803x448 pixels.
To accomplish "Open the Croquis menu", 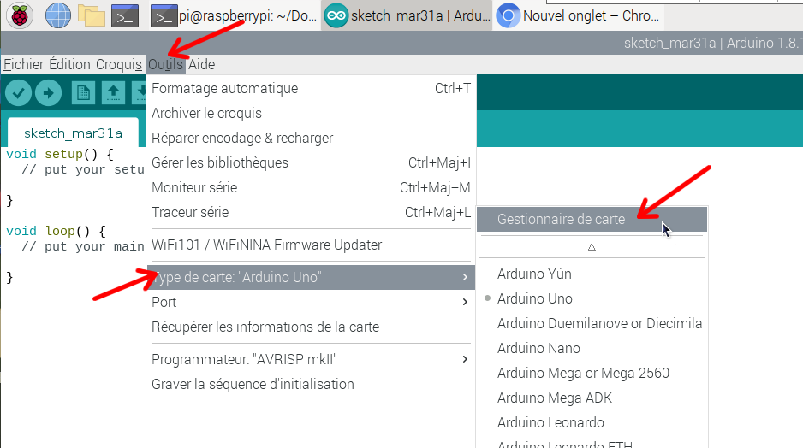I will [x=119, y=64].
